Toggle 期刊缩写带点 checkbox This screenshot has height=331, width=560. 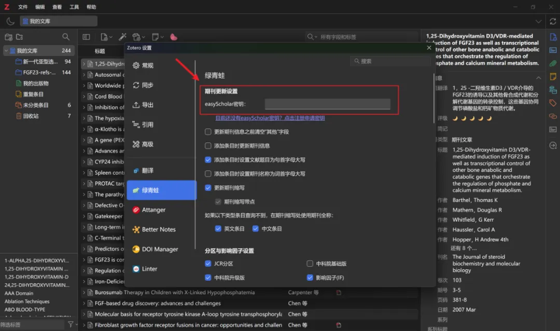pyautogui.click(x=218, y=202)
